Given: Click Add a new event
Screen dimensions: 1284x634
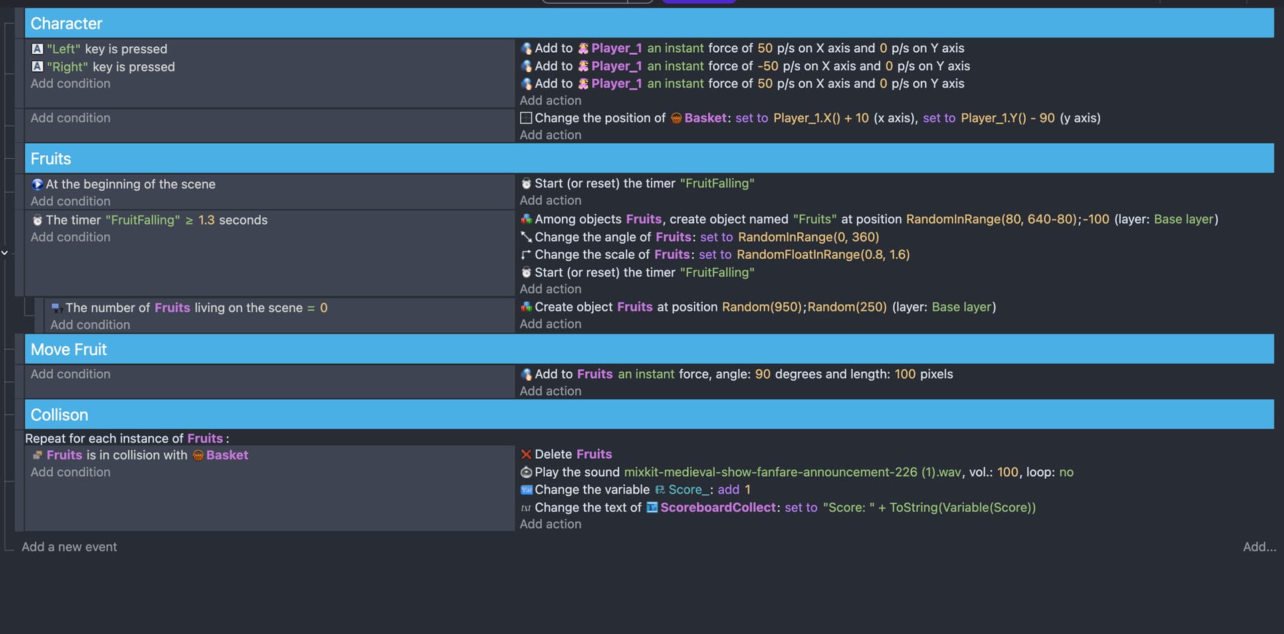Looking at the screenshot, I should [x=69, y=547].
